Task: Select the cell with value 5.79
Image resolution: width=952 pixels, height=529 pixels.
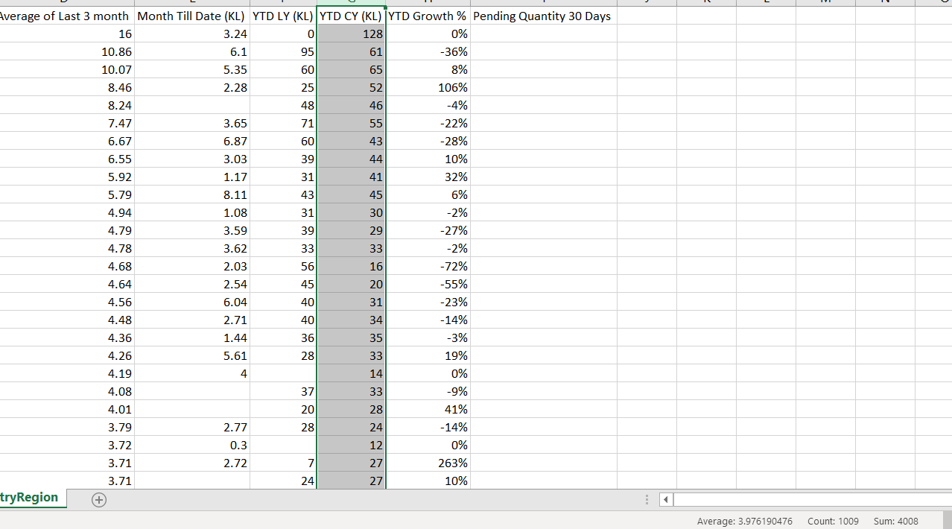Action: pyautogui.click(x=67, y=194)
